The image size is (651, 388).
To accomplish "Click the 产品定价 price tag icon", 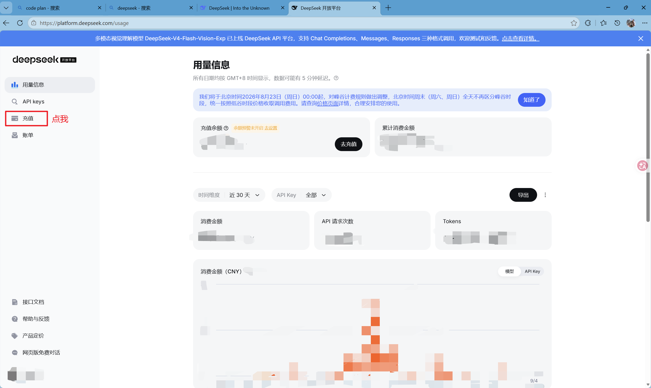I will pyautogui.click(x=15, y=336).
